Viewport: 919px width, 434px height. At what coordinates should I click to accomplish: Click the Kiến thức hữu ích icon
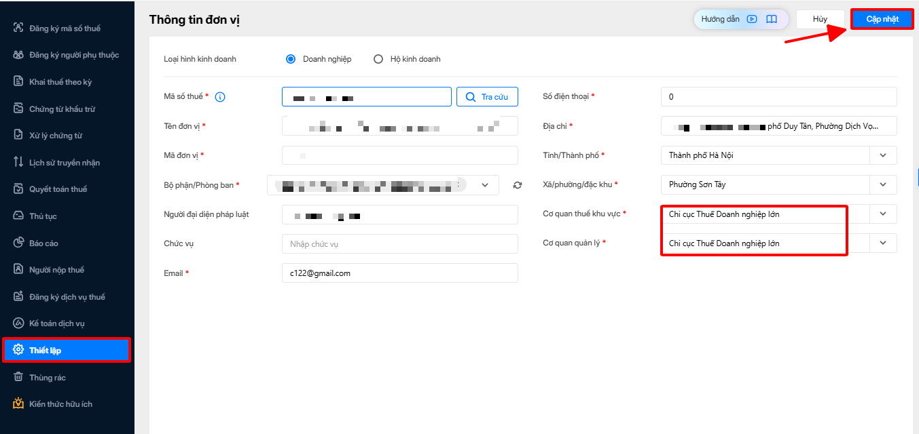(18, 403)
